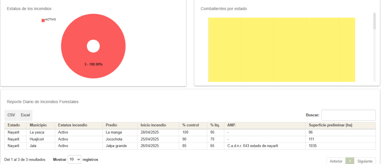Click the 3 - 100.00% chart label
381x164 pixels.
[x=93, y=64]
